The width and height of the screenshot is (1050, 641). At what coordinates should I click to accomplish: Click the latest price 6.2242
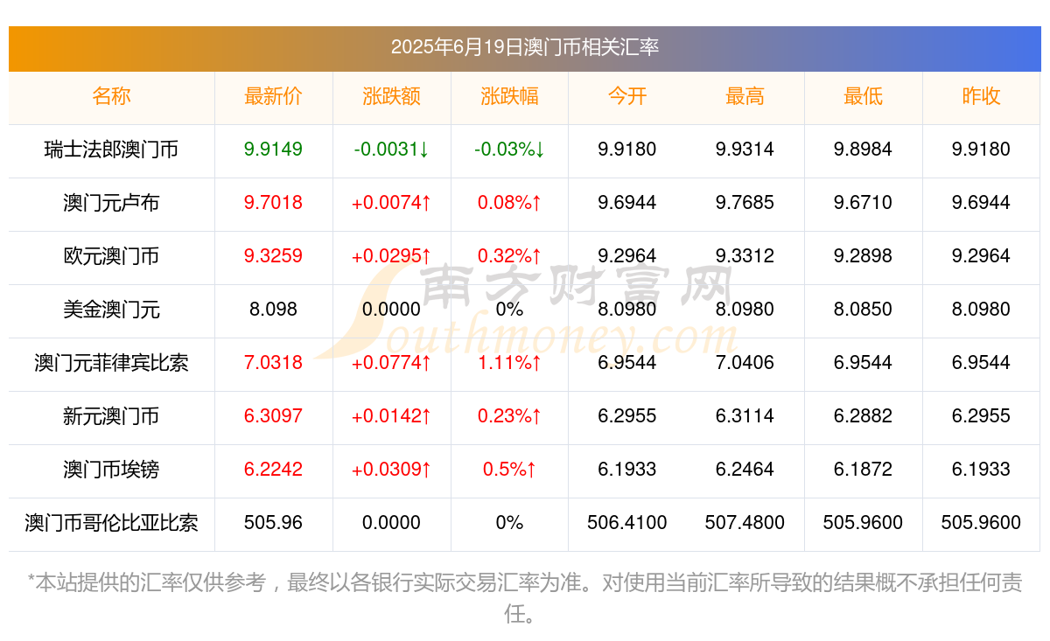[273, 470]
